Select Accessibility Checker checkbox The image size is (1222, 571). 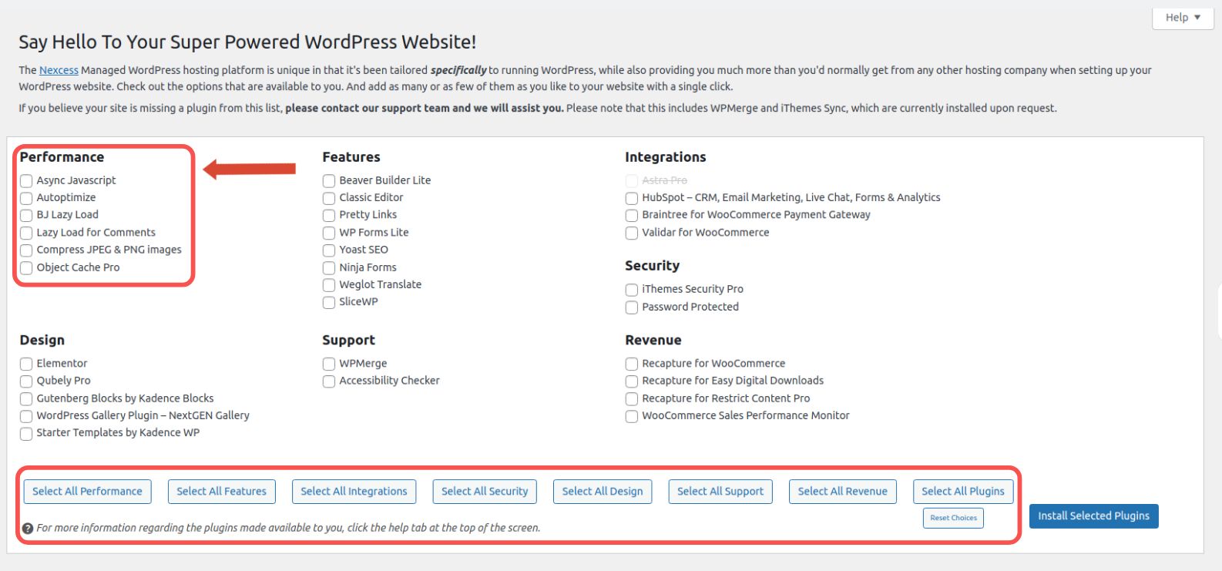[329, 381]
